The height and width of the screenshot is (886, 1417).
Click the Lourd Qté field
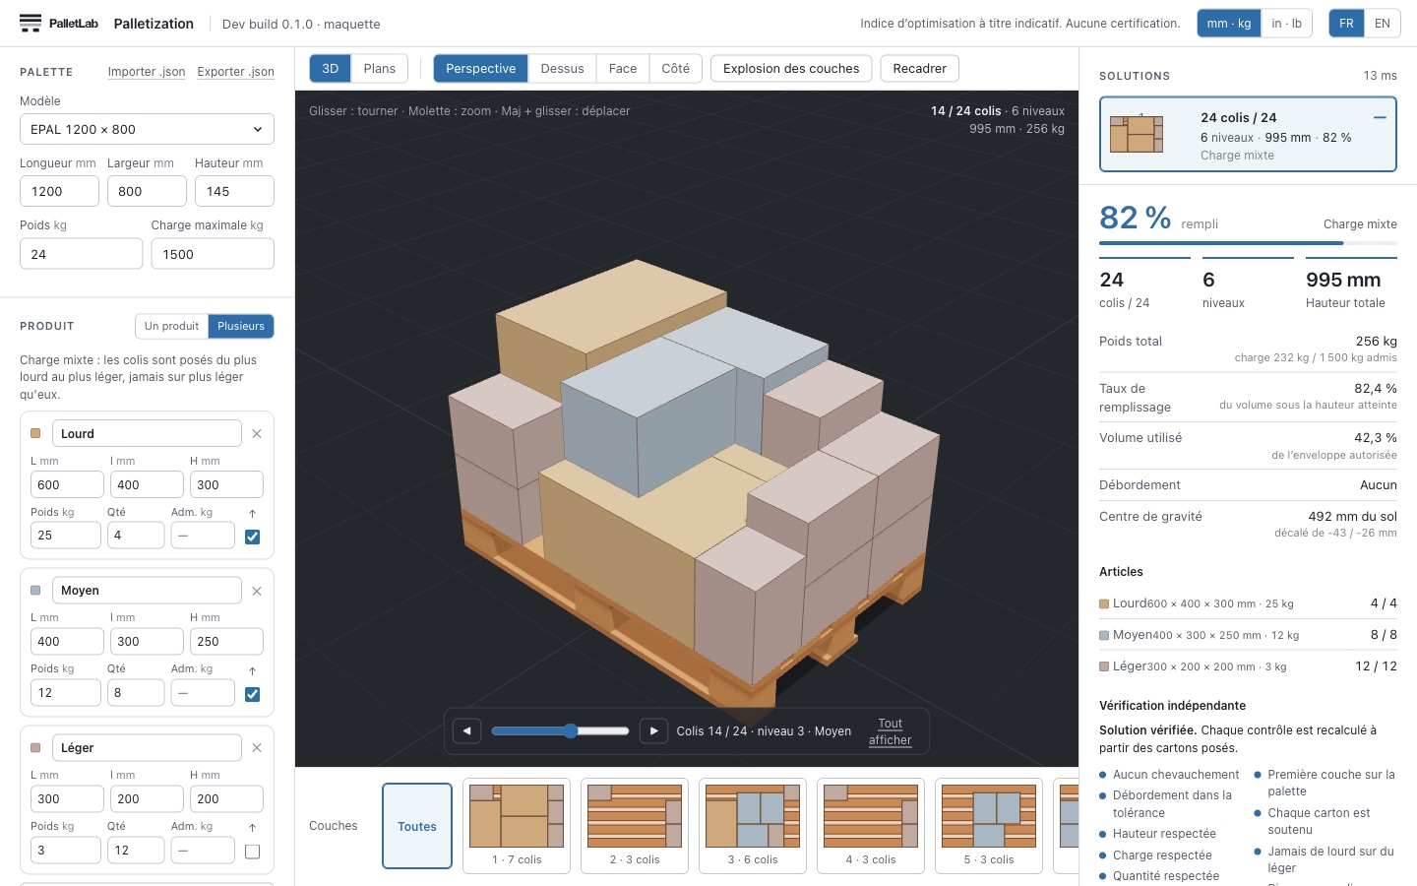136,536
